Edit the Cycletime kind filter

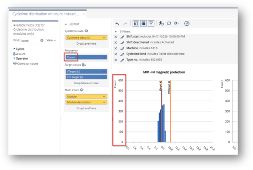pos(122,54)
